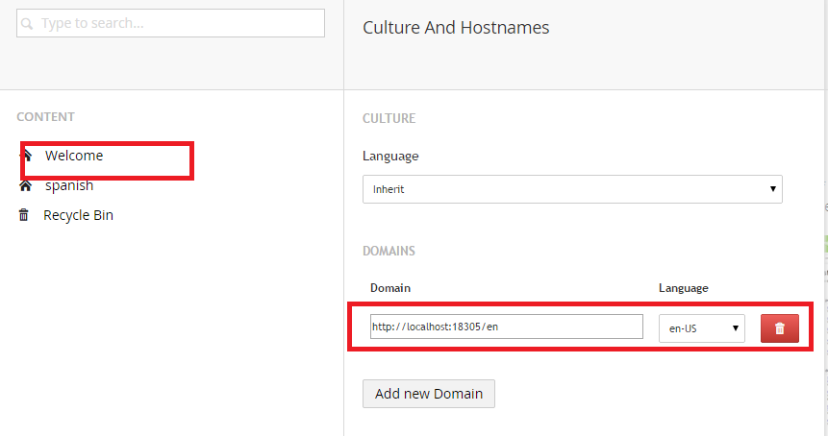Click the trash can icon beside Recycle Bin
Image resolution: width=828 pixels, height=436 pixels.
(x=24, y=215)
